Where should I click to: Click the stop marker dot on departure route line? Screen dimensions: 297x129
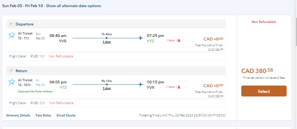point(107,38)
